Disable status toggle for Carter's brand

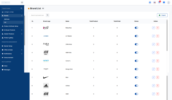pyautogui.click(x=136, y=61)
